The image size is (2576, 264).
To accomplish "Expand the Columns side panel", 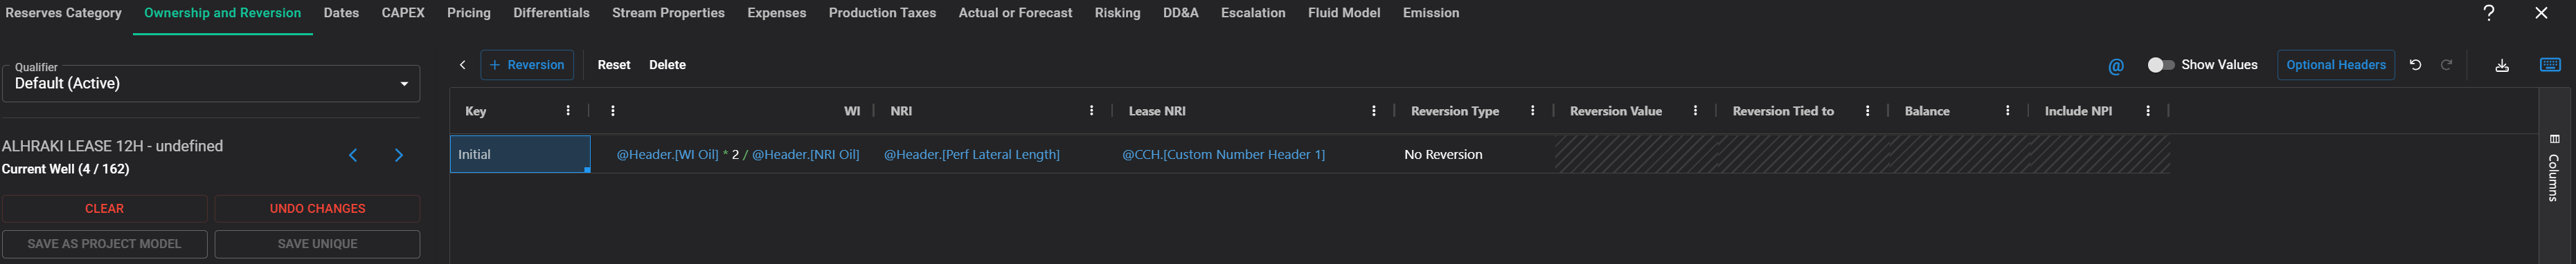I will point(2552,169).
